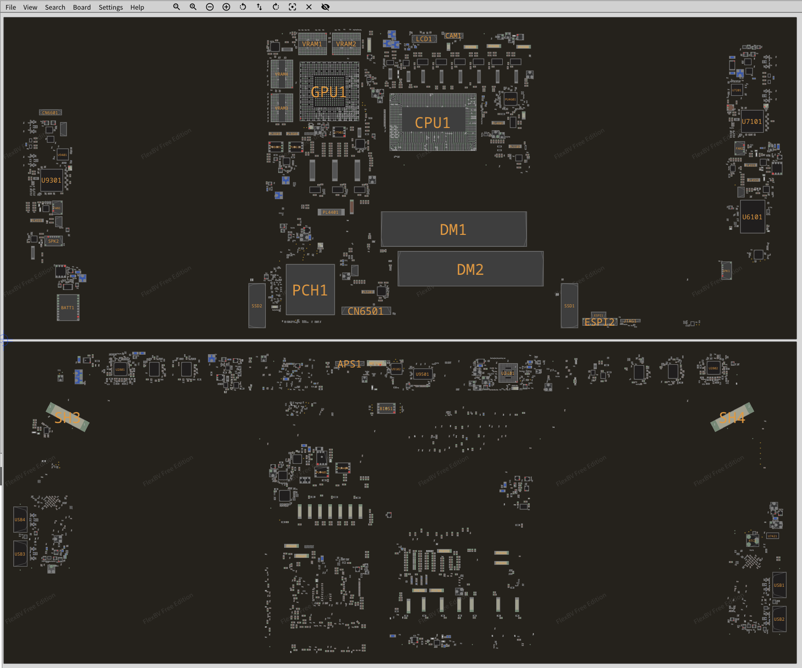Expand the Board menu
The height and width of the screenshot is (668, 802).
82,7
